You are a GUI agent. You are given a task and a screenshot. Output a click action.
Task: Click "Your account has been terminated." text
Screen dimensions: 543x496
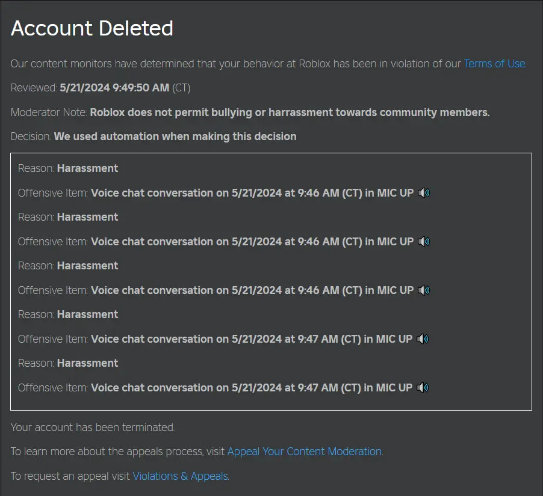click(x=93, y=427)
